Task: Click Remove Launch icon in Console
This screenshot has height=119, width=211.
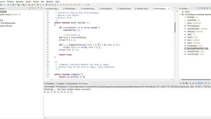Action: click(x=184, y=83)
